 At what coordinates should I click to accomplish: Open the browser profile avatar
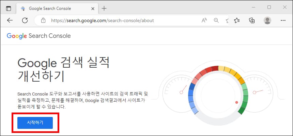(267, 20)
